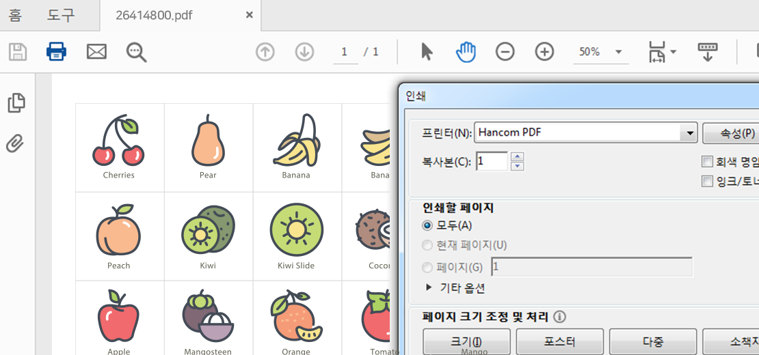Image resolution: width=759 pixels, height=355 pixels.
Task: Decrease copies with down stepper arrow
Action: (x=518, y=166)
